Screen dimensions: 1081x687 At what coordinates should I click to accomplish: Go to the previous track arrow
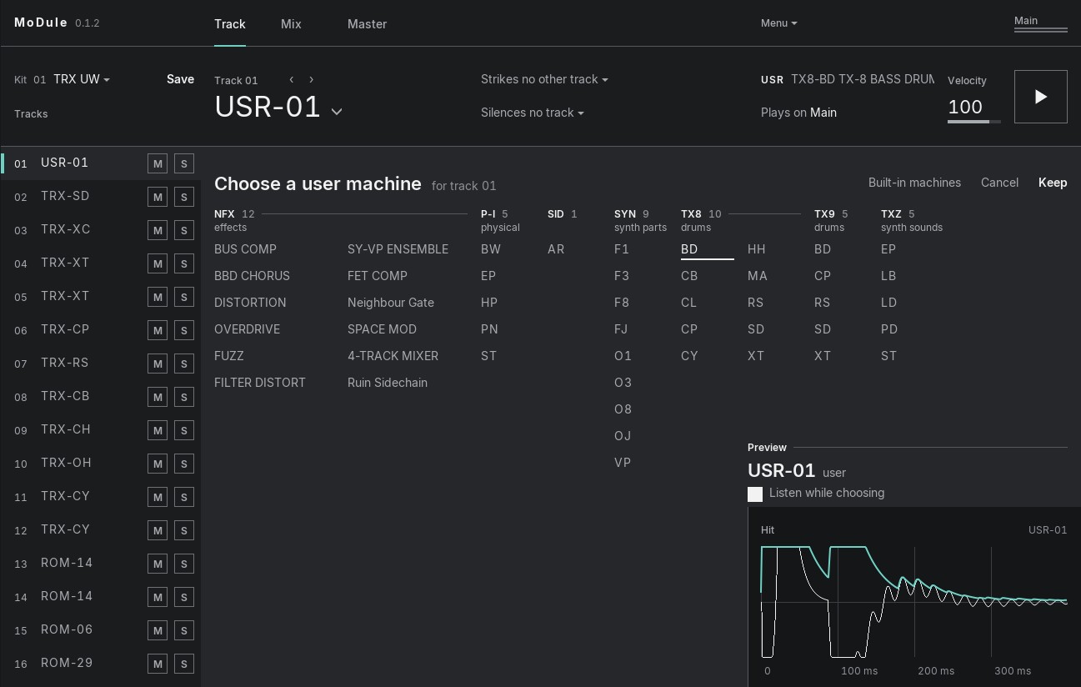pos(292,79)
